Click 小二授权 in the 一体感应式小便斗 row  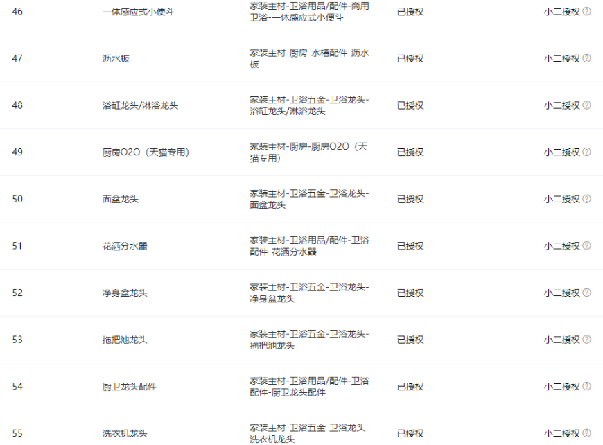pos(561,12)
